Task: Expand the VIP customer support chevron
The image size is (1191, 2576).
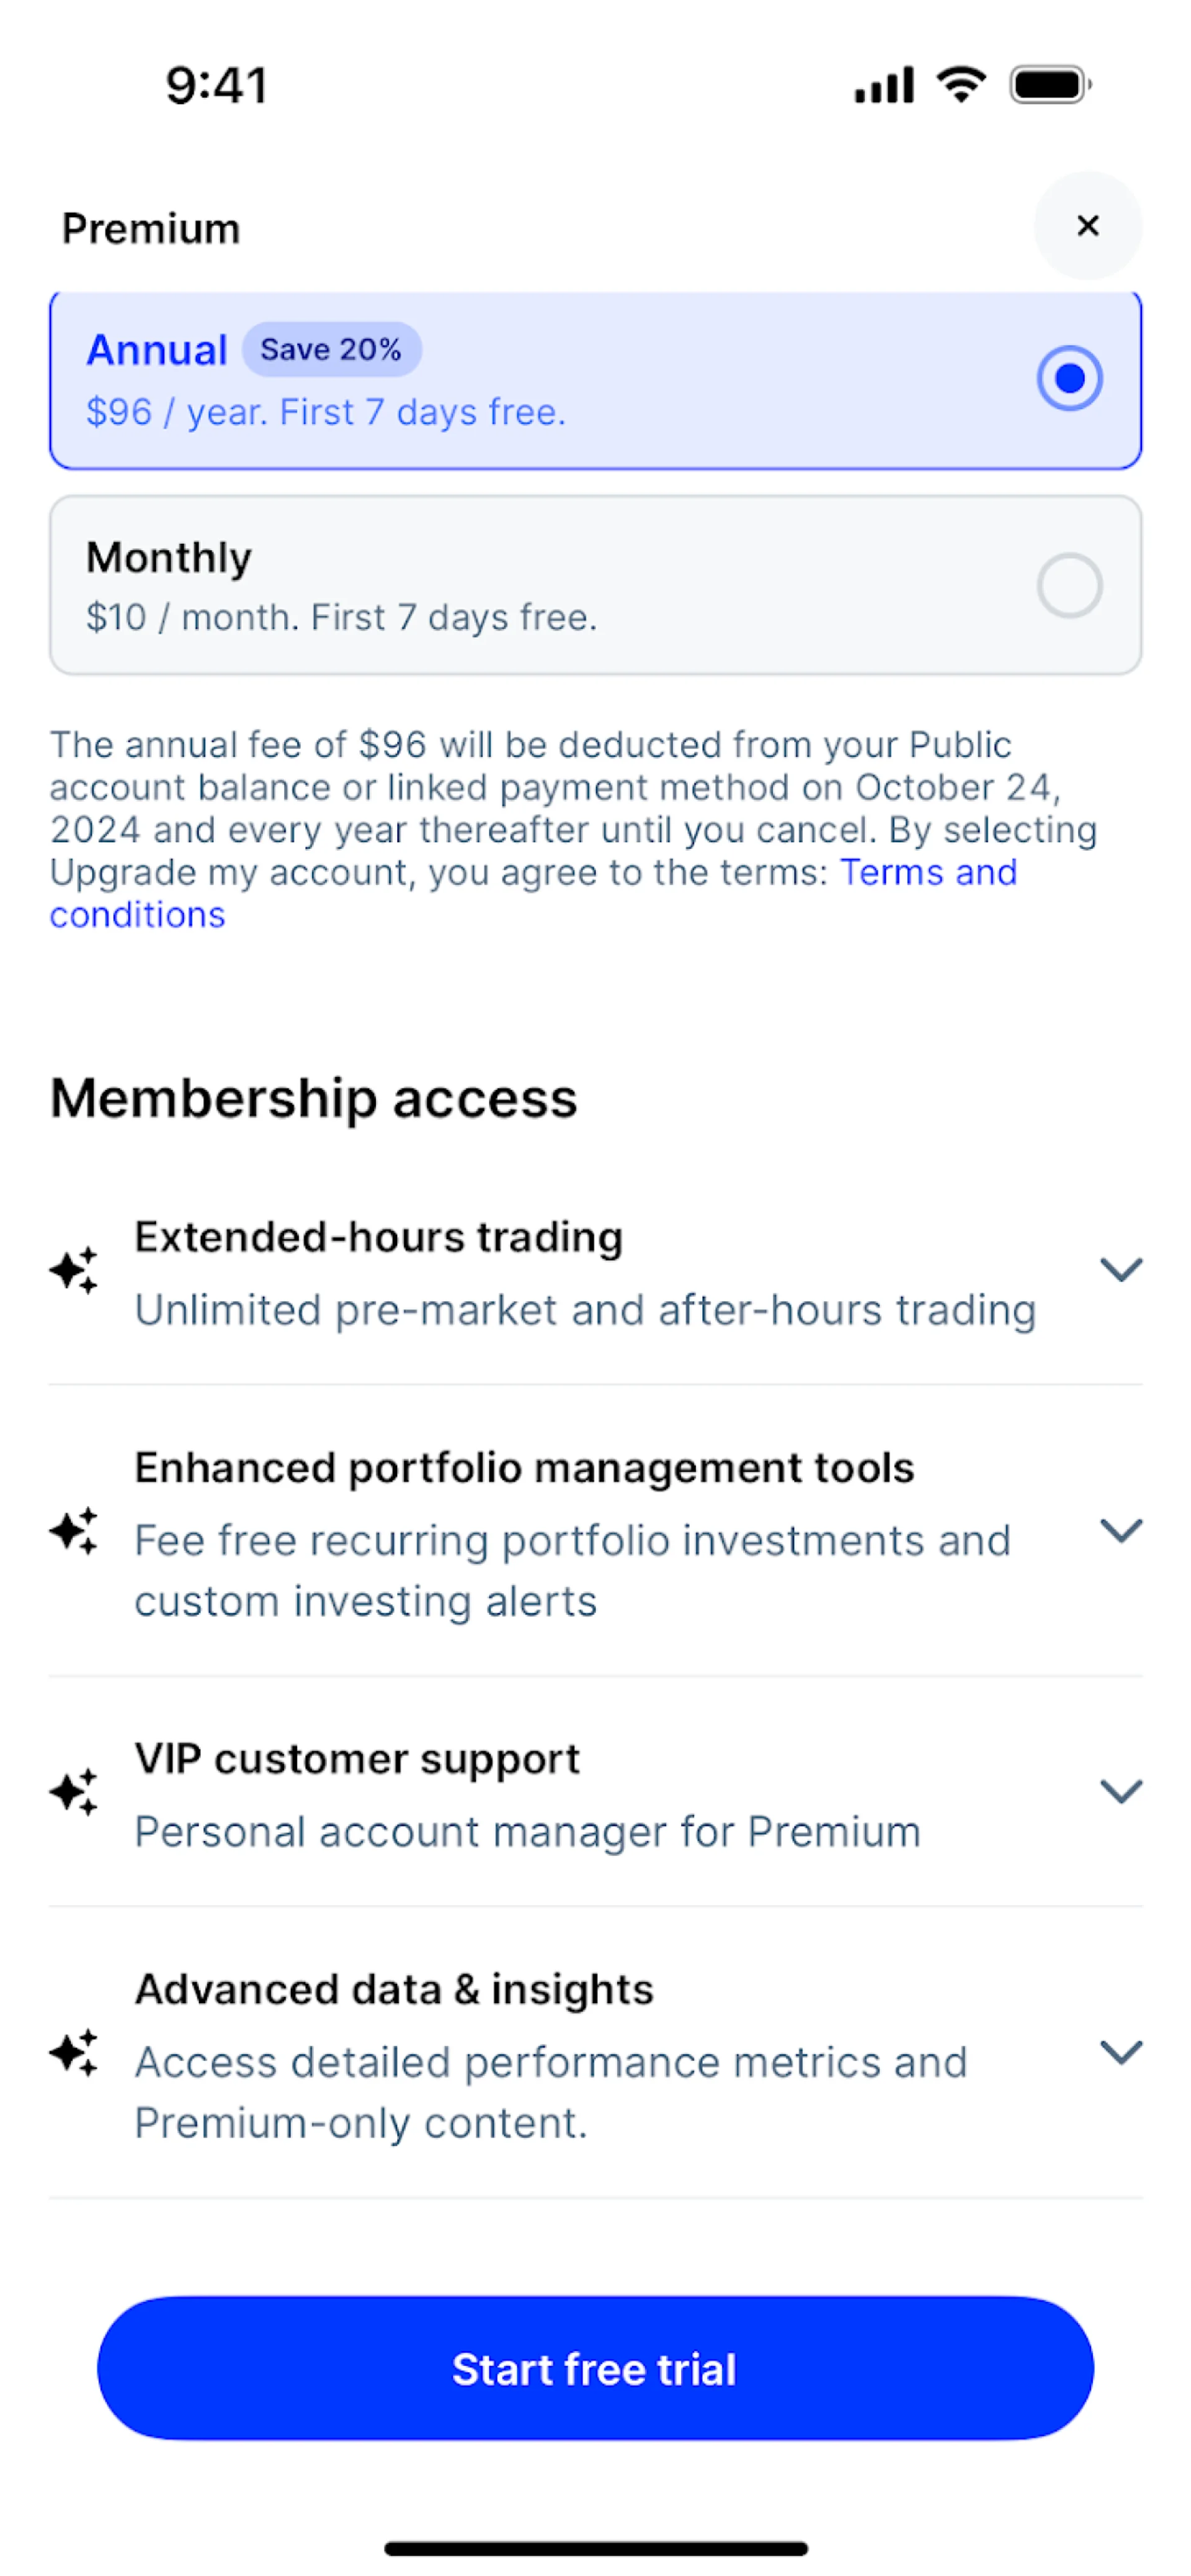Action: (1121, 1792)
